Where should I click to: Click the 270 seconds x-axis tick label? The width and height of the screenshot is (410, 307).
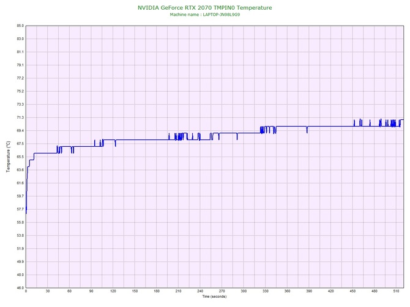222,291
